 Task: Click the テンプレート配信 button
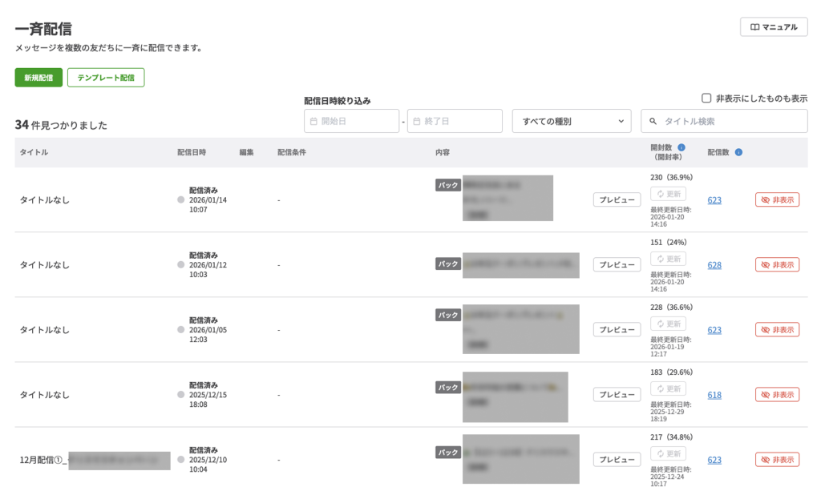106,78
